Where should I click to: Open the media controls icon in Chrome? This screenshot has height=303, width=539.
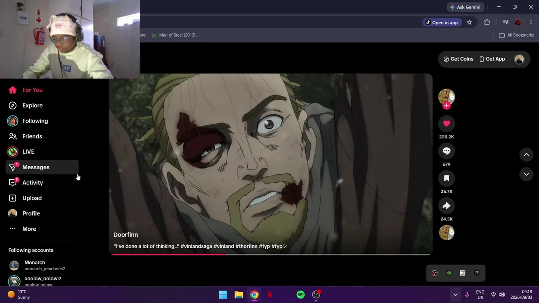point(506,23)
